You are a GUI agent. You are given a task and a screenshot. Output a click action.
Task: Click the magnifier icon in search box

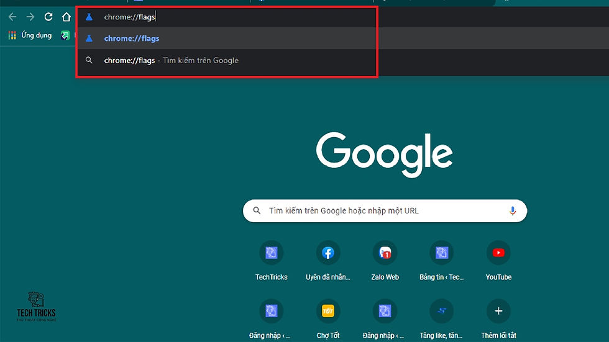(x=257, y=210)
